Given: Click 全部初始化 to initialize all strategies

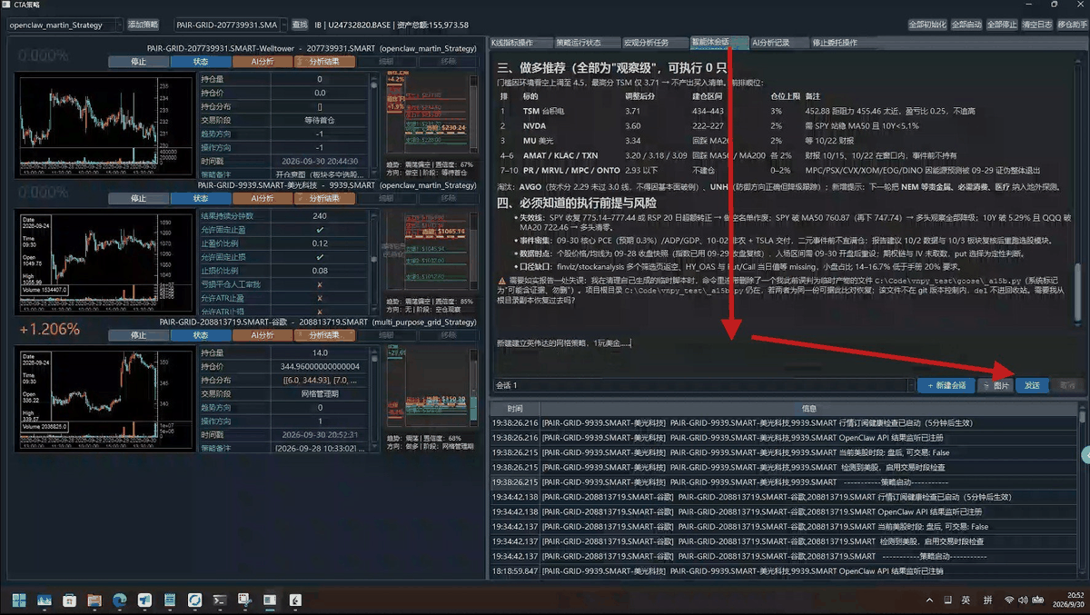Looking at the screenshot, I should pos(926,25).
